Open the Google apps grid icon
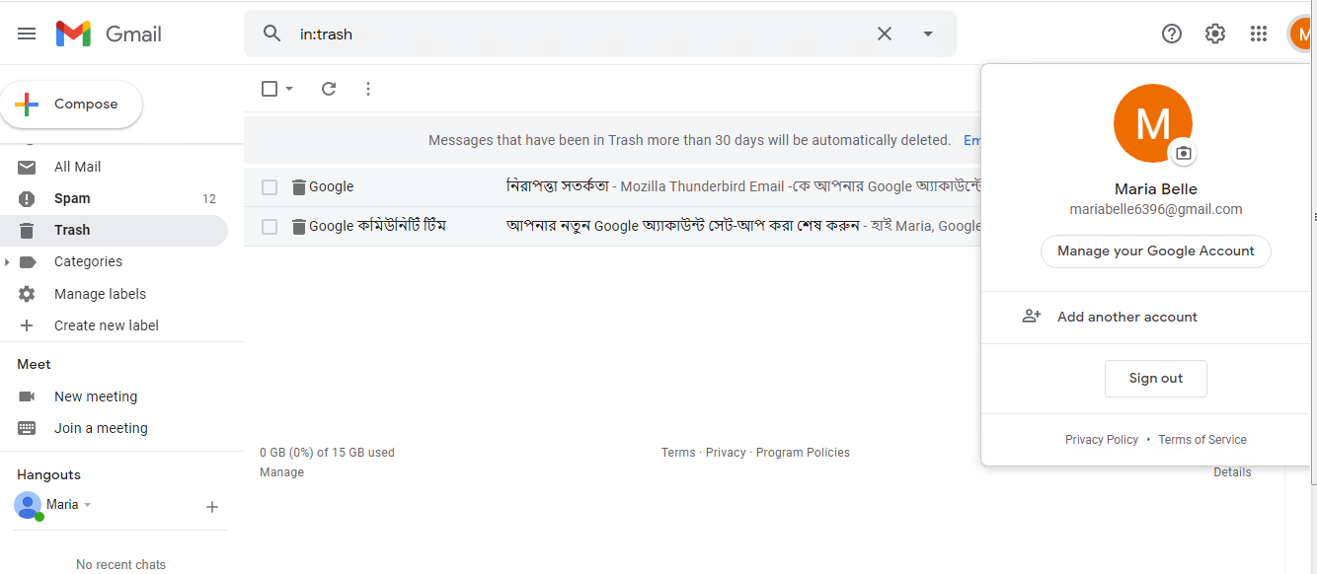This screenshot has width=1317, height=574. [1259, 34]
